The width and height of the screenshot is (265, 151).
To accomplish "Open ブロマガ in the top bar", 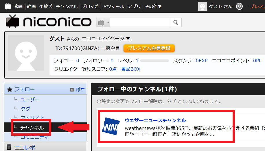I will click(x=90, y=6).
